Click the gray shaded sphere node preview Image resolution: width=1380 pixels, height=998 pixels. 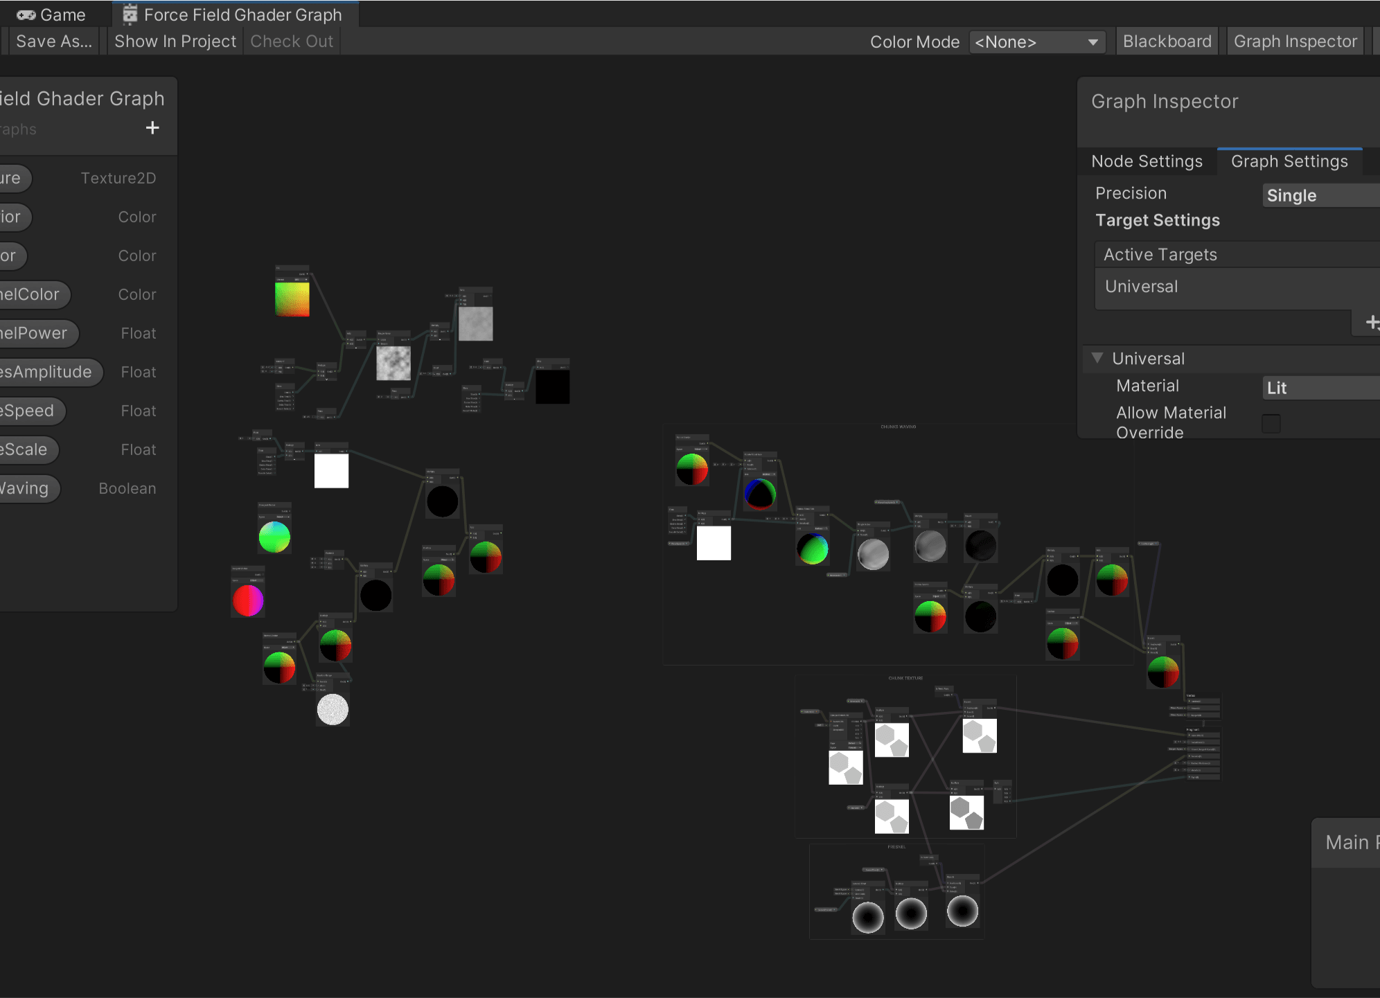pyautogui.click(x=873, y=554)
